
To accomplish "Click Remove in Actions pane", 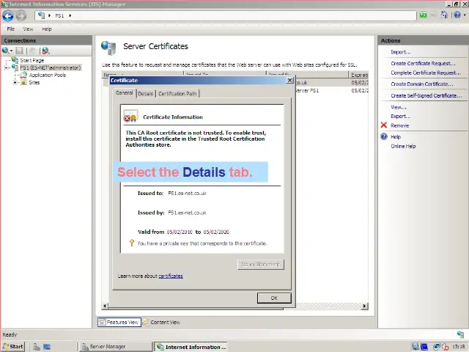I will 399,125.
